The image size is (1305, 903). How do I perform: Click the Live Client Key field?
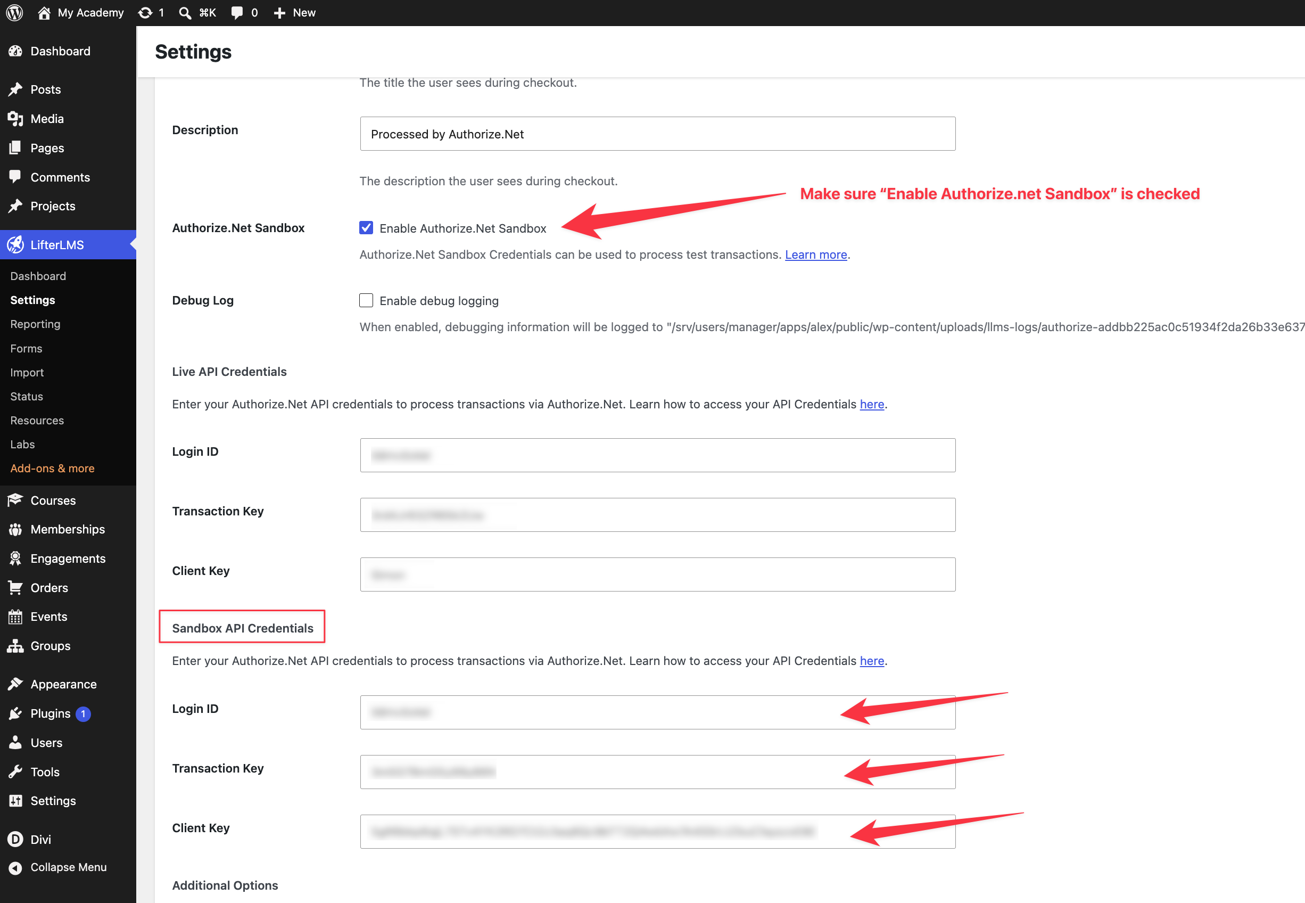[x=657, y=574]
